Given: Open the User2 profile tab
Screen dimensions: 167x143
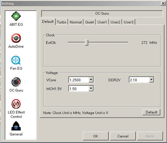Looking at the screenshot, I should point(115,22).
